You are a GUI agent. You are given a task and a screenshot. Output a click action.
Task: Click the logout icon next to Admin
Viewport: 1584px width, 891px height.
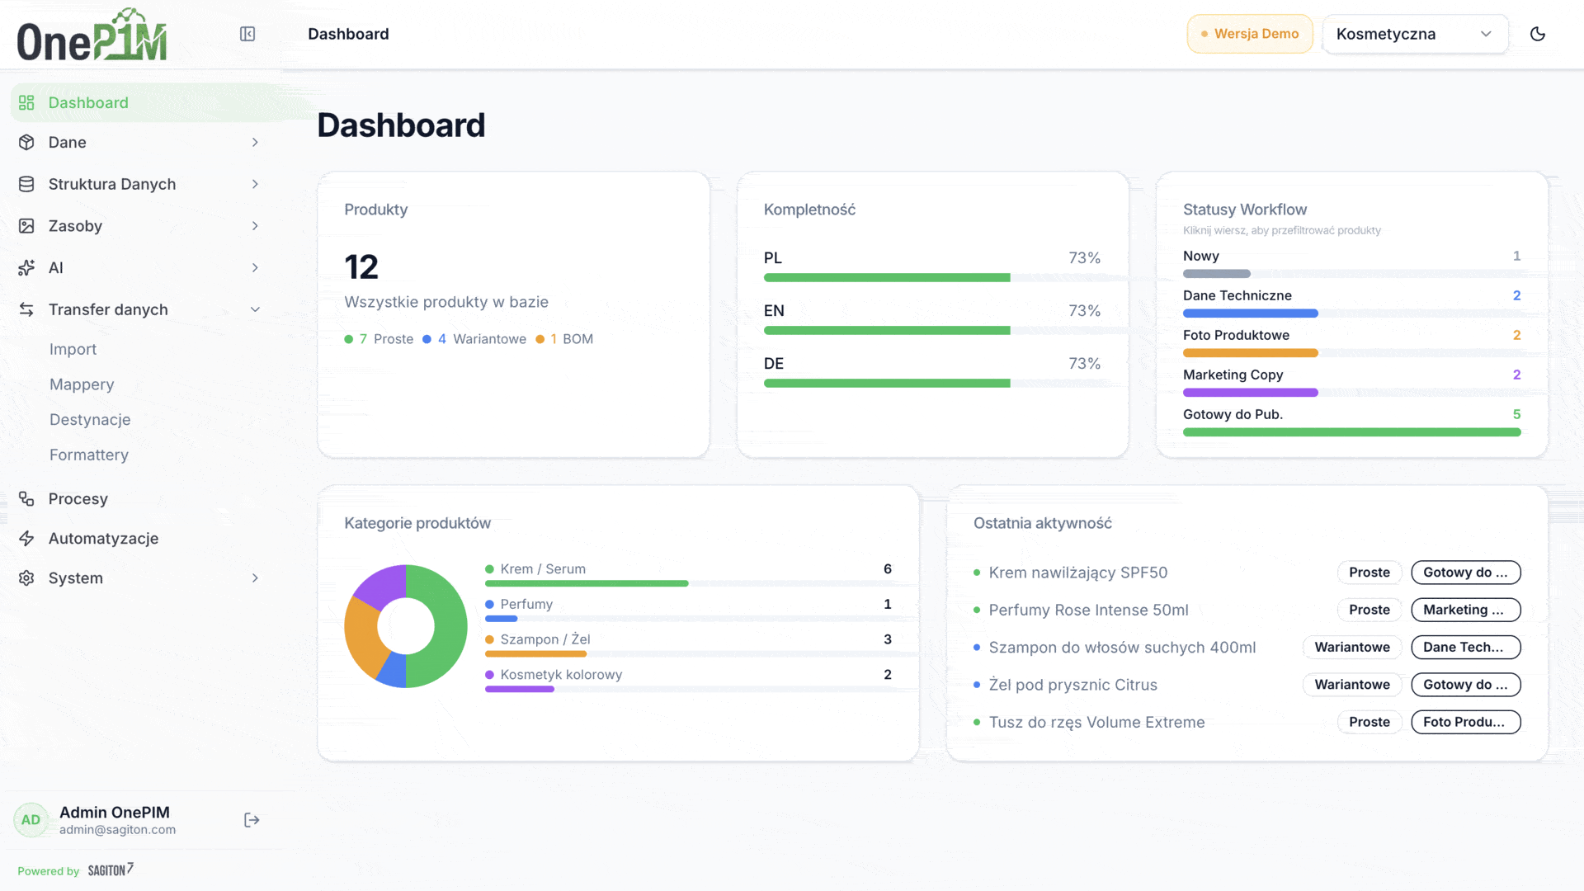(x=252, y=820)
